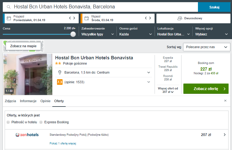
Task: Advance arrival date with next arrow
Action: (x=74, y=18)
